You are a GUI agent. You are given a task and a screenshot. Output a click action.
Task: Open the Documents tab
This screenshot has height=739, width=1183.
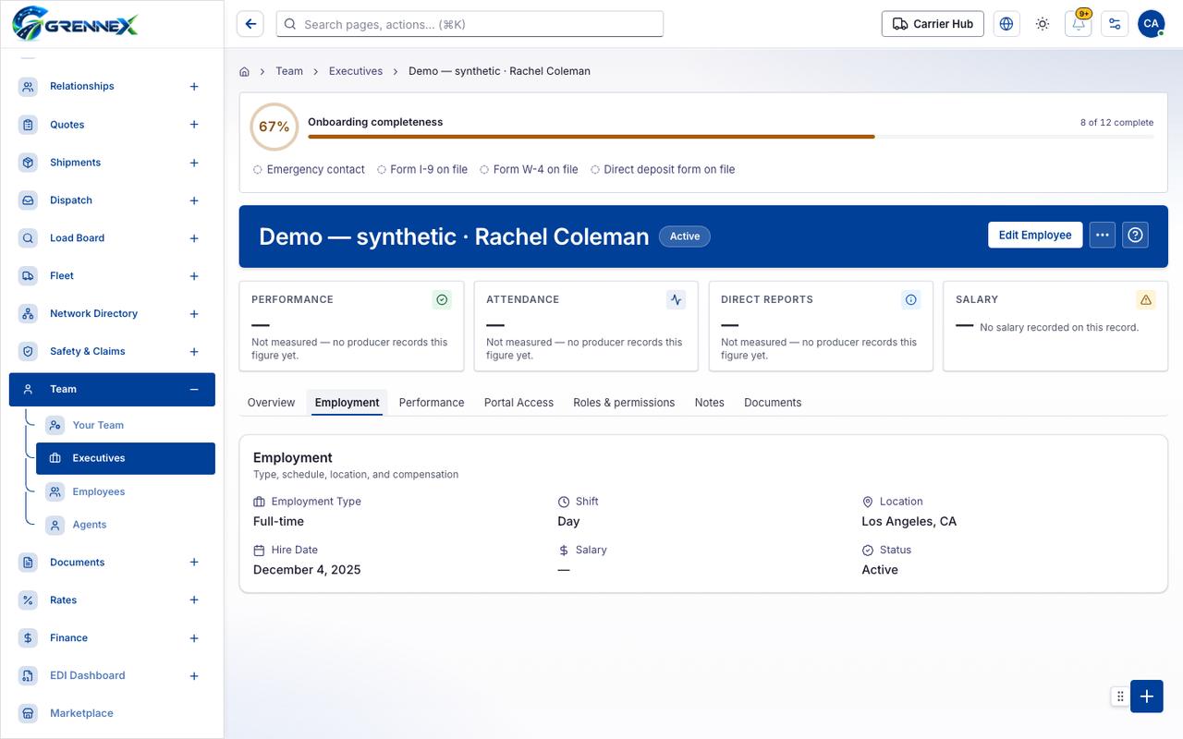(773, 403)
